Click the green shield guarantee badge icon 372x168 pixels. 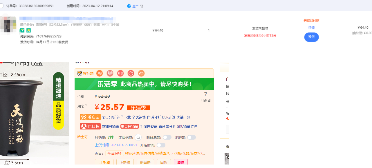(28, 30)
